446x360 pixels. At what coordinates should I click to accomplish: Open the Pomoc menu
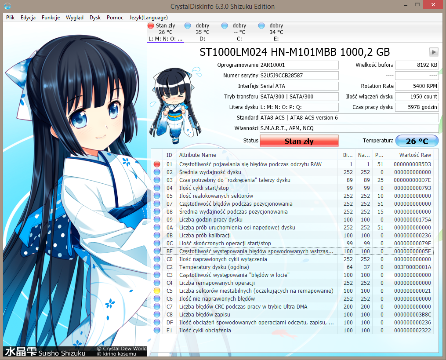click(115, 17)
